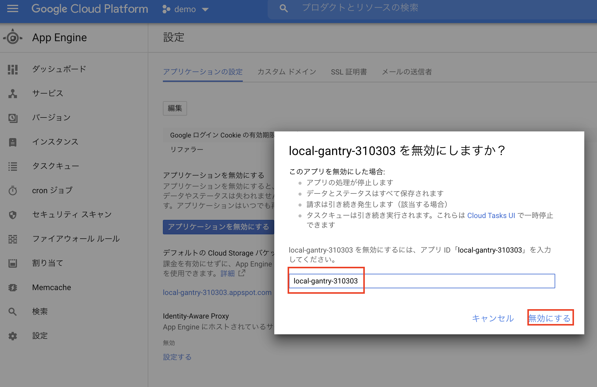The width and height of the screenshot is (597, 387).
Task: Click the app ID confirmation input field
Action: [x=422, y=281]
